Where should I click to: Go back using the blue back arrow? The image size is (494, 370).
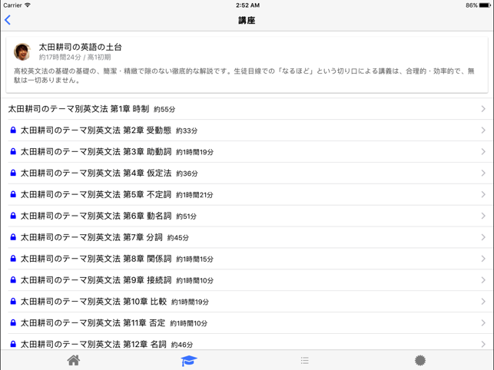tap(8, 20)
